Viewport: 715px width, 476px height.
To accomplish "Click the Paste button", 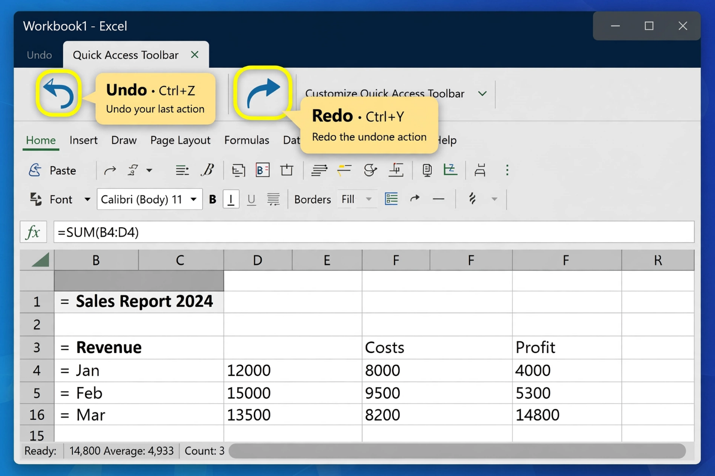I will click(x=53, y=170).
